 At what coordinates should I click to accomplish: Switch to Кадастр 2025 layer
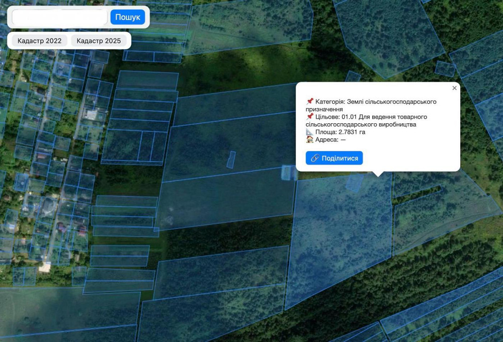pyautogui.click(x=99, y=41)
